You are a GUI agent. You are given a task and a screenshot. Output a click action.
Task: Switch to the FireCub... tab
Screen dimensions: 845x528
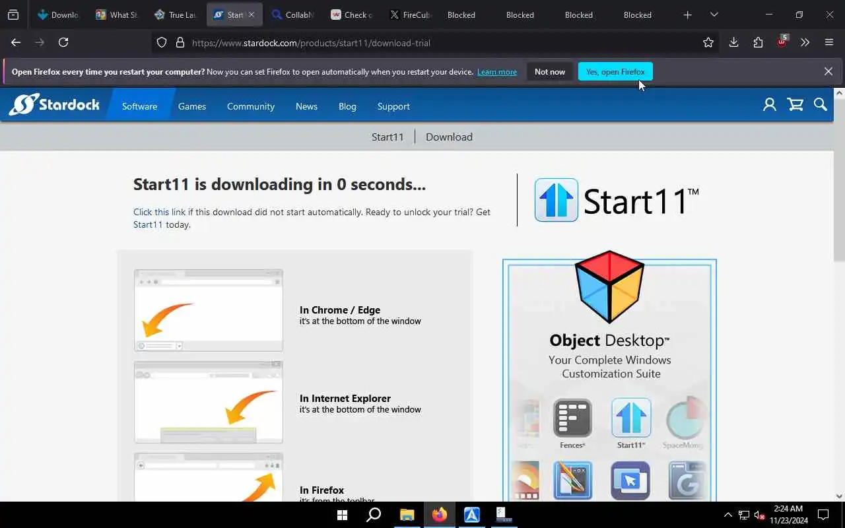(411, 15)
